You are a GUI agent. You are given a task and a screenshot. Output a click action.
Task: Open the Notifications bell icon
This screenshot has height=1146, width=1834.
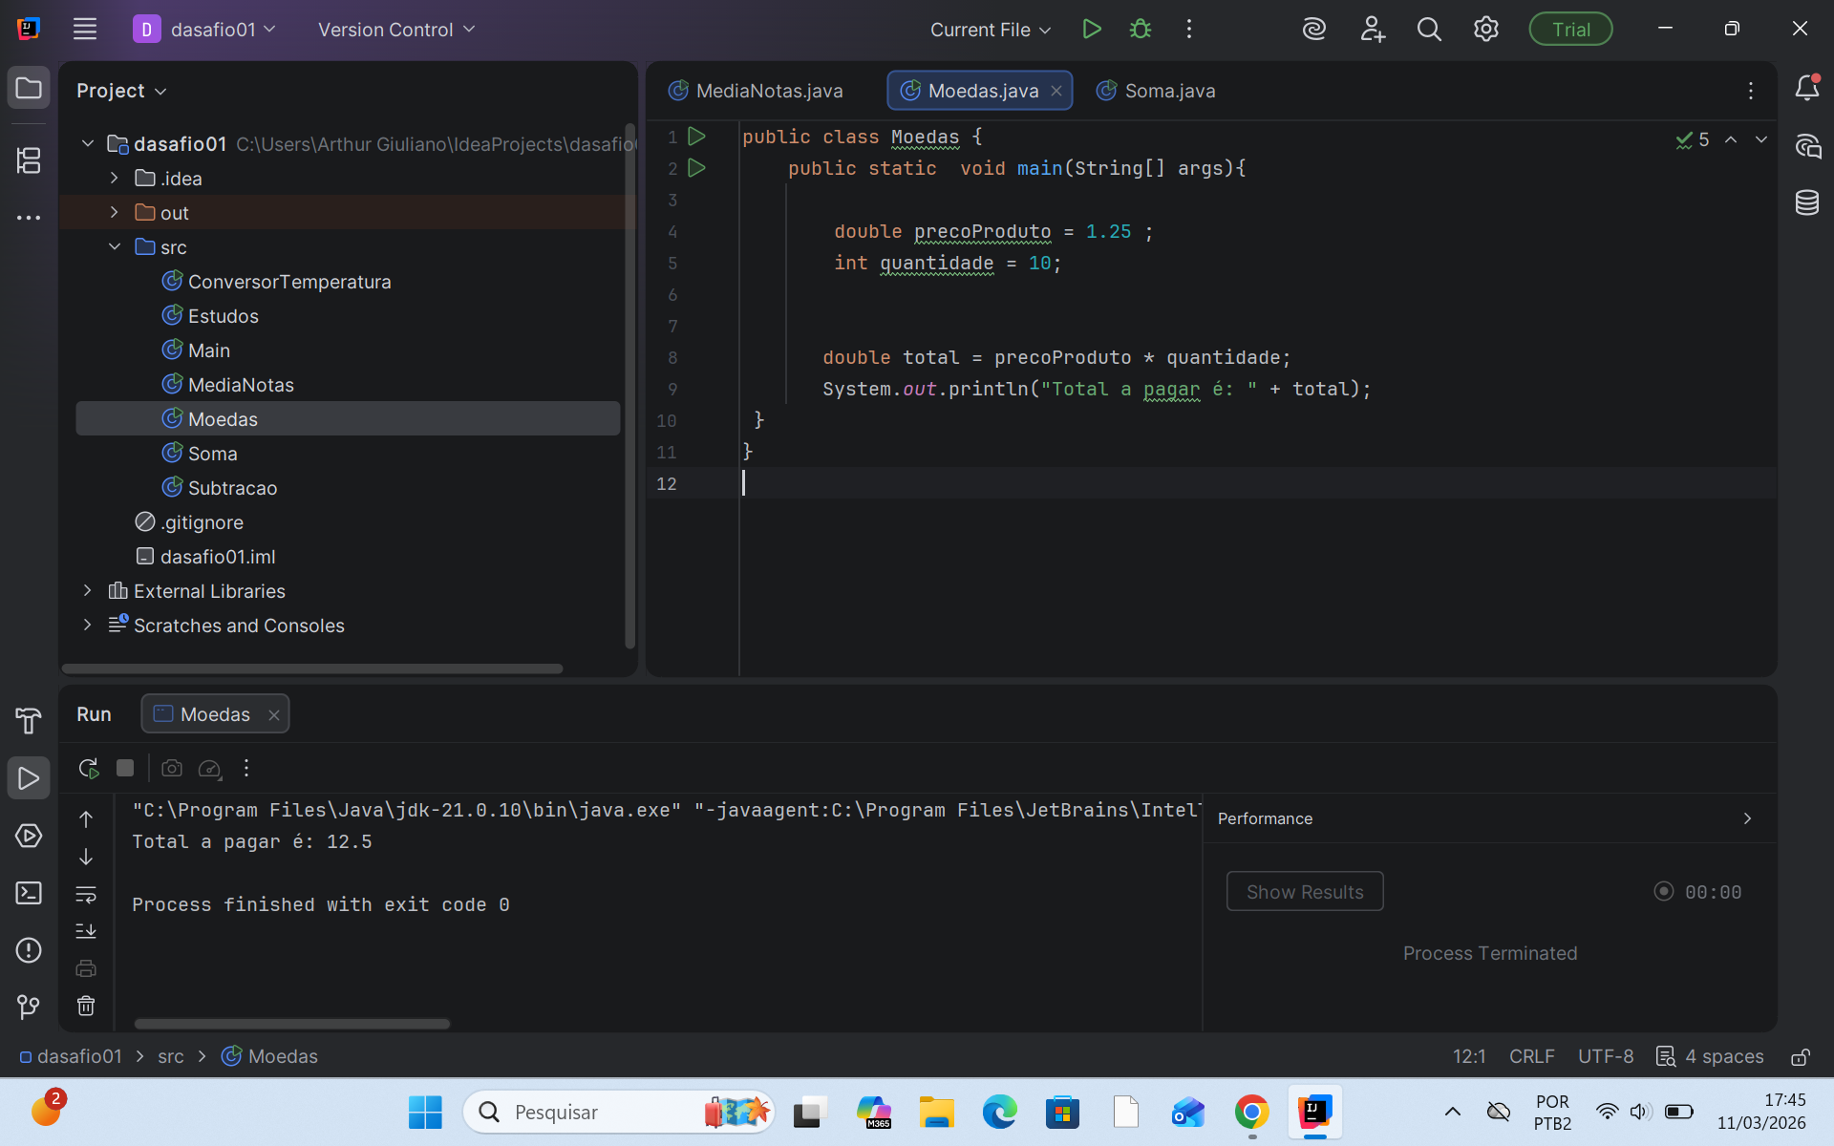click(x=1806, y=89)
